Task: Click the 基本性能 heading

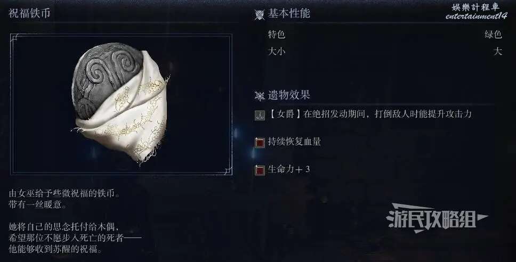Action: tap(288, 13)
